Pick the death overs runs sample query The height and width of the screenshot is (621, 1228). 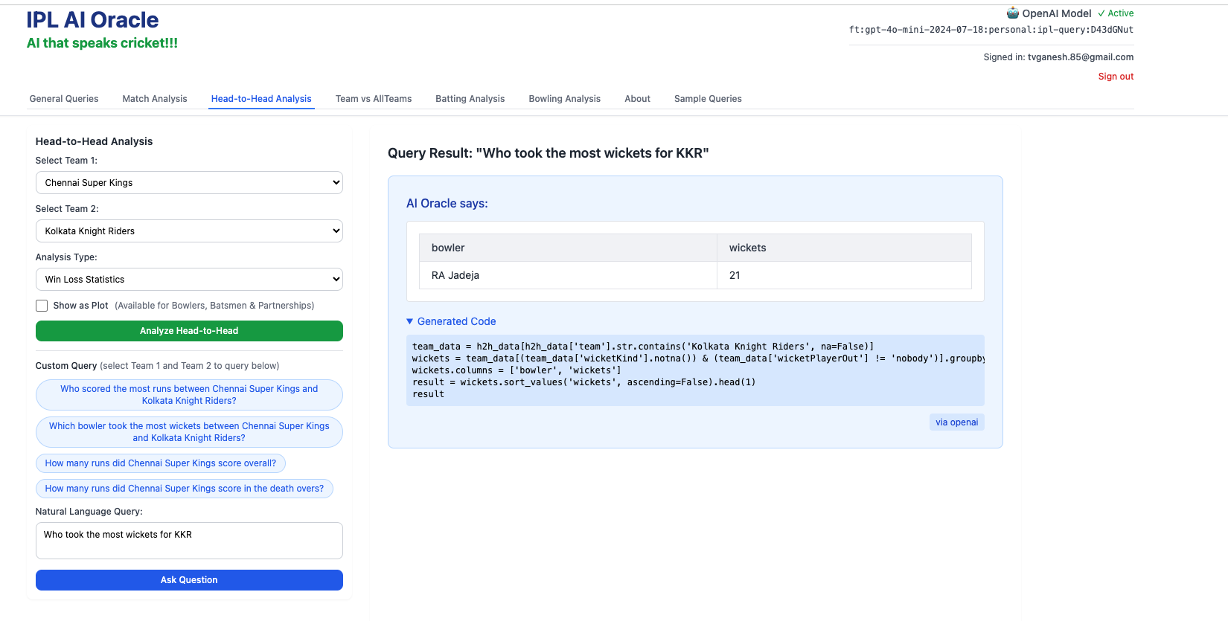tap(185, 489)
